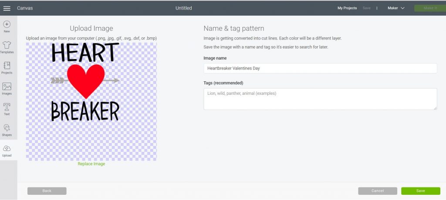Image resolution: width=446 pixels, height=200 pixels.
Task: Click the Replace Image link
Action: pyautogui.click(x=91, y=164)
